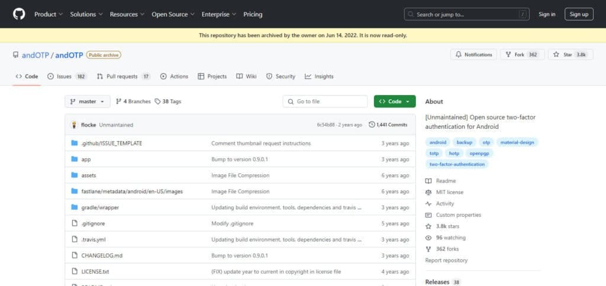Click the .github/ISSUE_TEMPLATE folder icon
This screenshot has width=606, height=286.
pos(75,143)
